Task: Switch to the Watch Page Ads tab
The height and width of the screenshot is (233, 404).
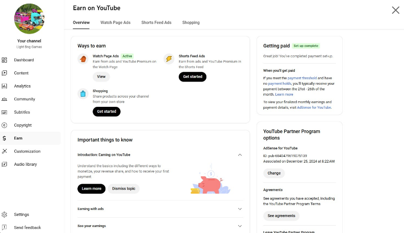Action: [x=116, y=23]
